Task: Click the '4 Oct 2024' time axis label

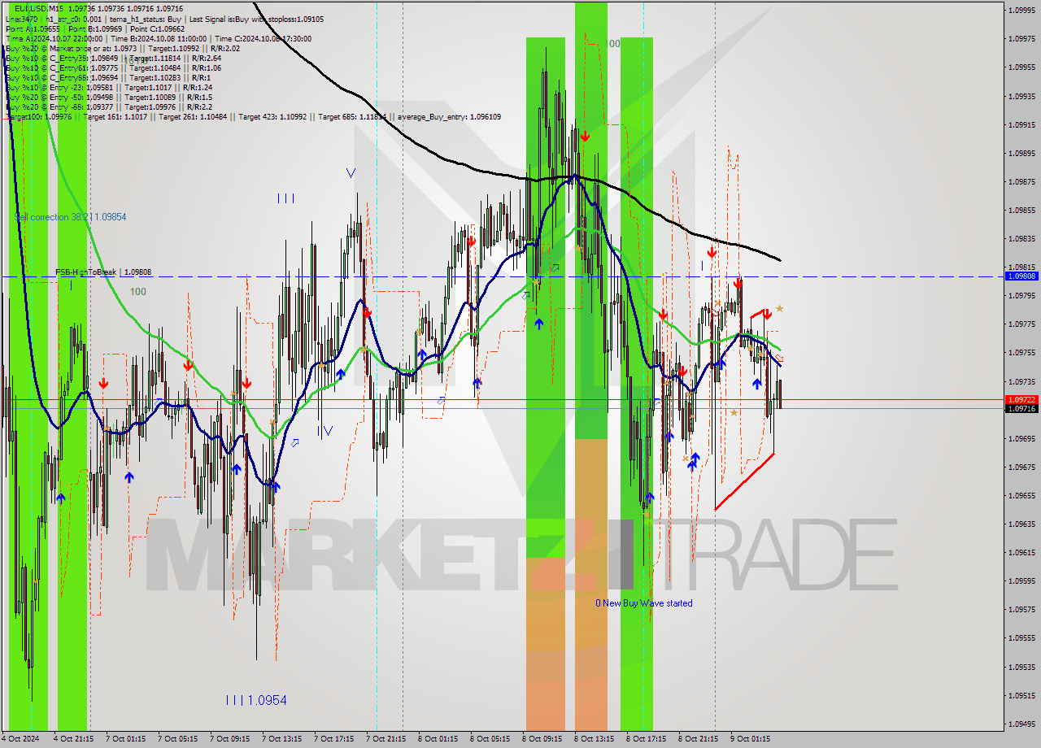Action: (x=20, y=739)
